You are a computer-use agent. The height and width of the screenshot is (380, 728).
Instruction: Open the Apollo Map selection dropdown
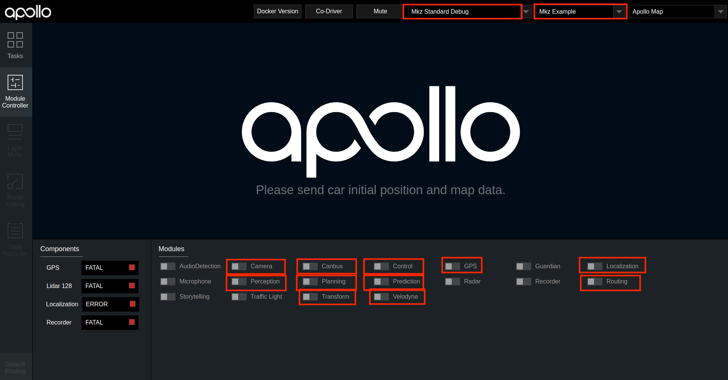(677, 11)
